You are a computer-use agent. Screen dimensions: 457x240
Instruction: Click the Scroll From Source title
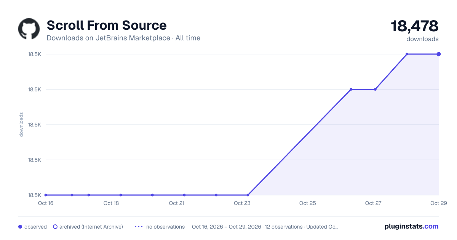[107, 26]
